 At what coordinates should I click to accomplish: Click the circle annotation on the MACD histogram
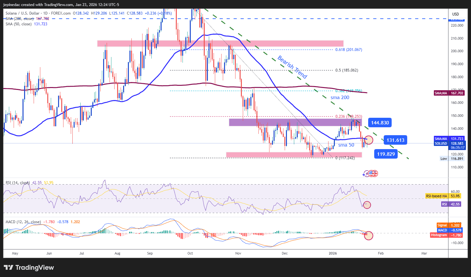tap(368, 236)
